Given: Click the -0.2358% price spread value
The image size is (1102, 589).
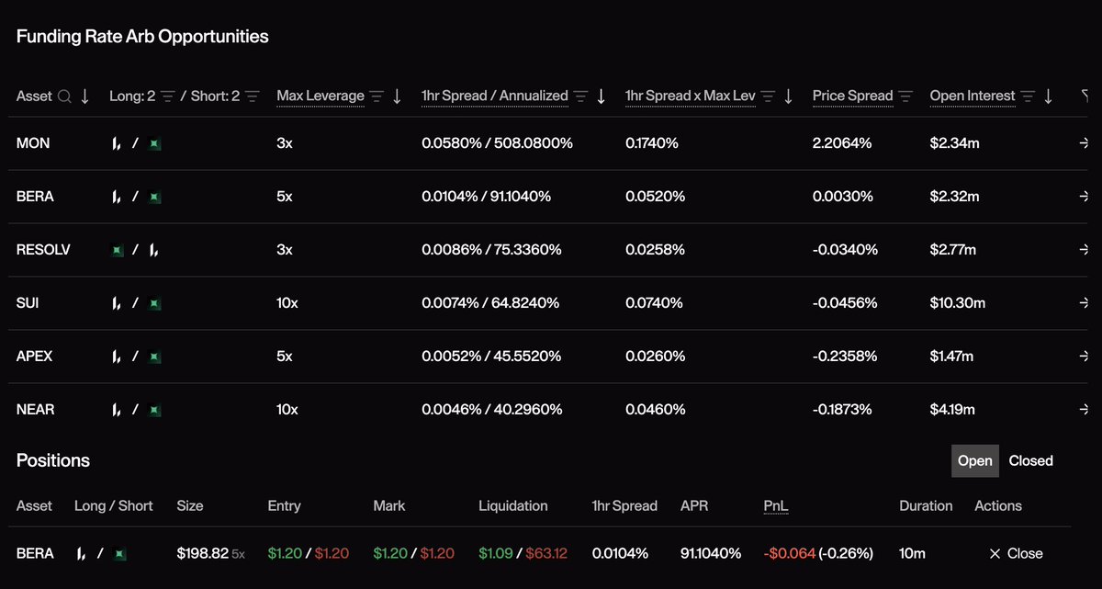Looking at the screenshot, I should click(x=845, y=357).
